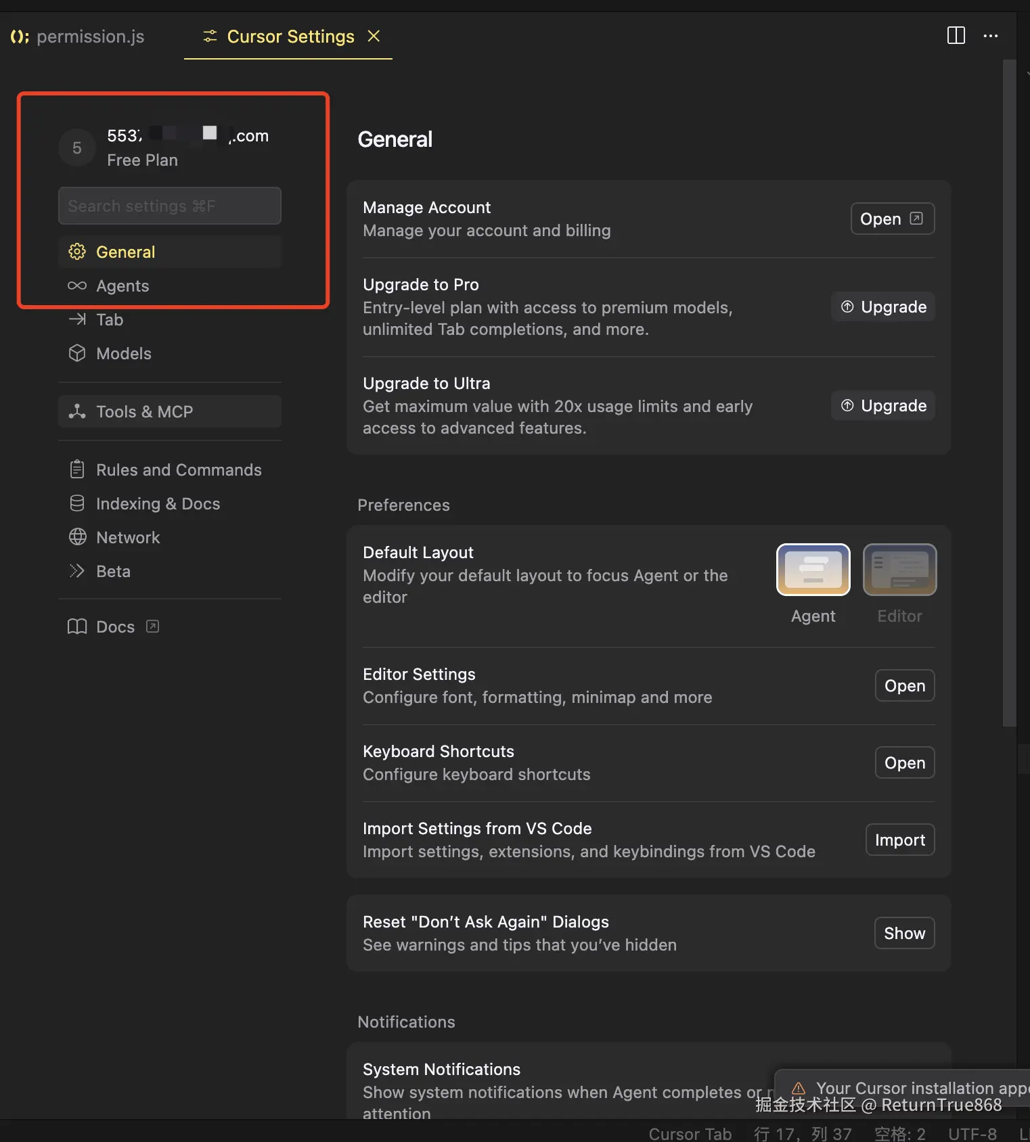Click the Tools & MCP icon

pos(77,411)
